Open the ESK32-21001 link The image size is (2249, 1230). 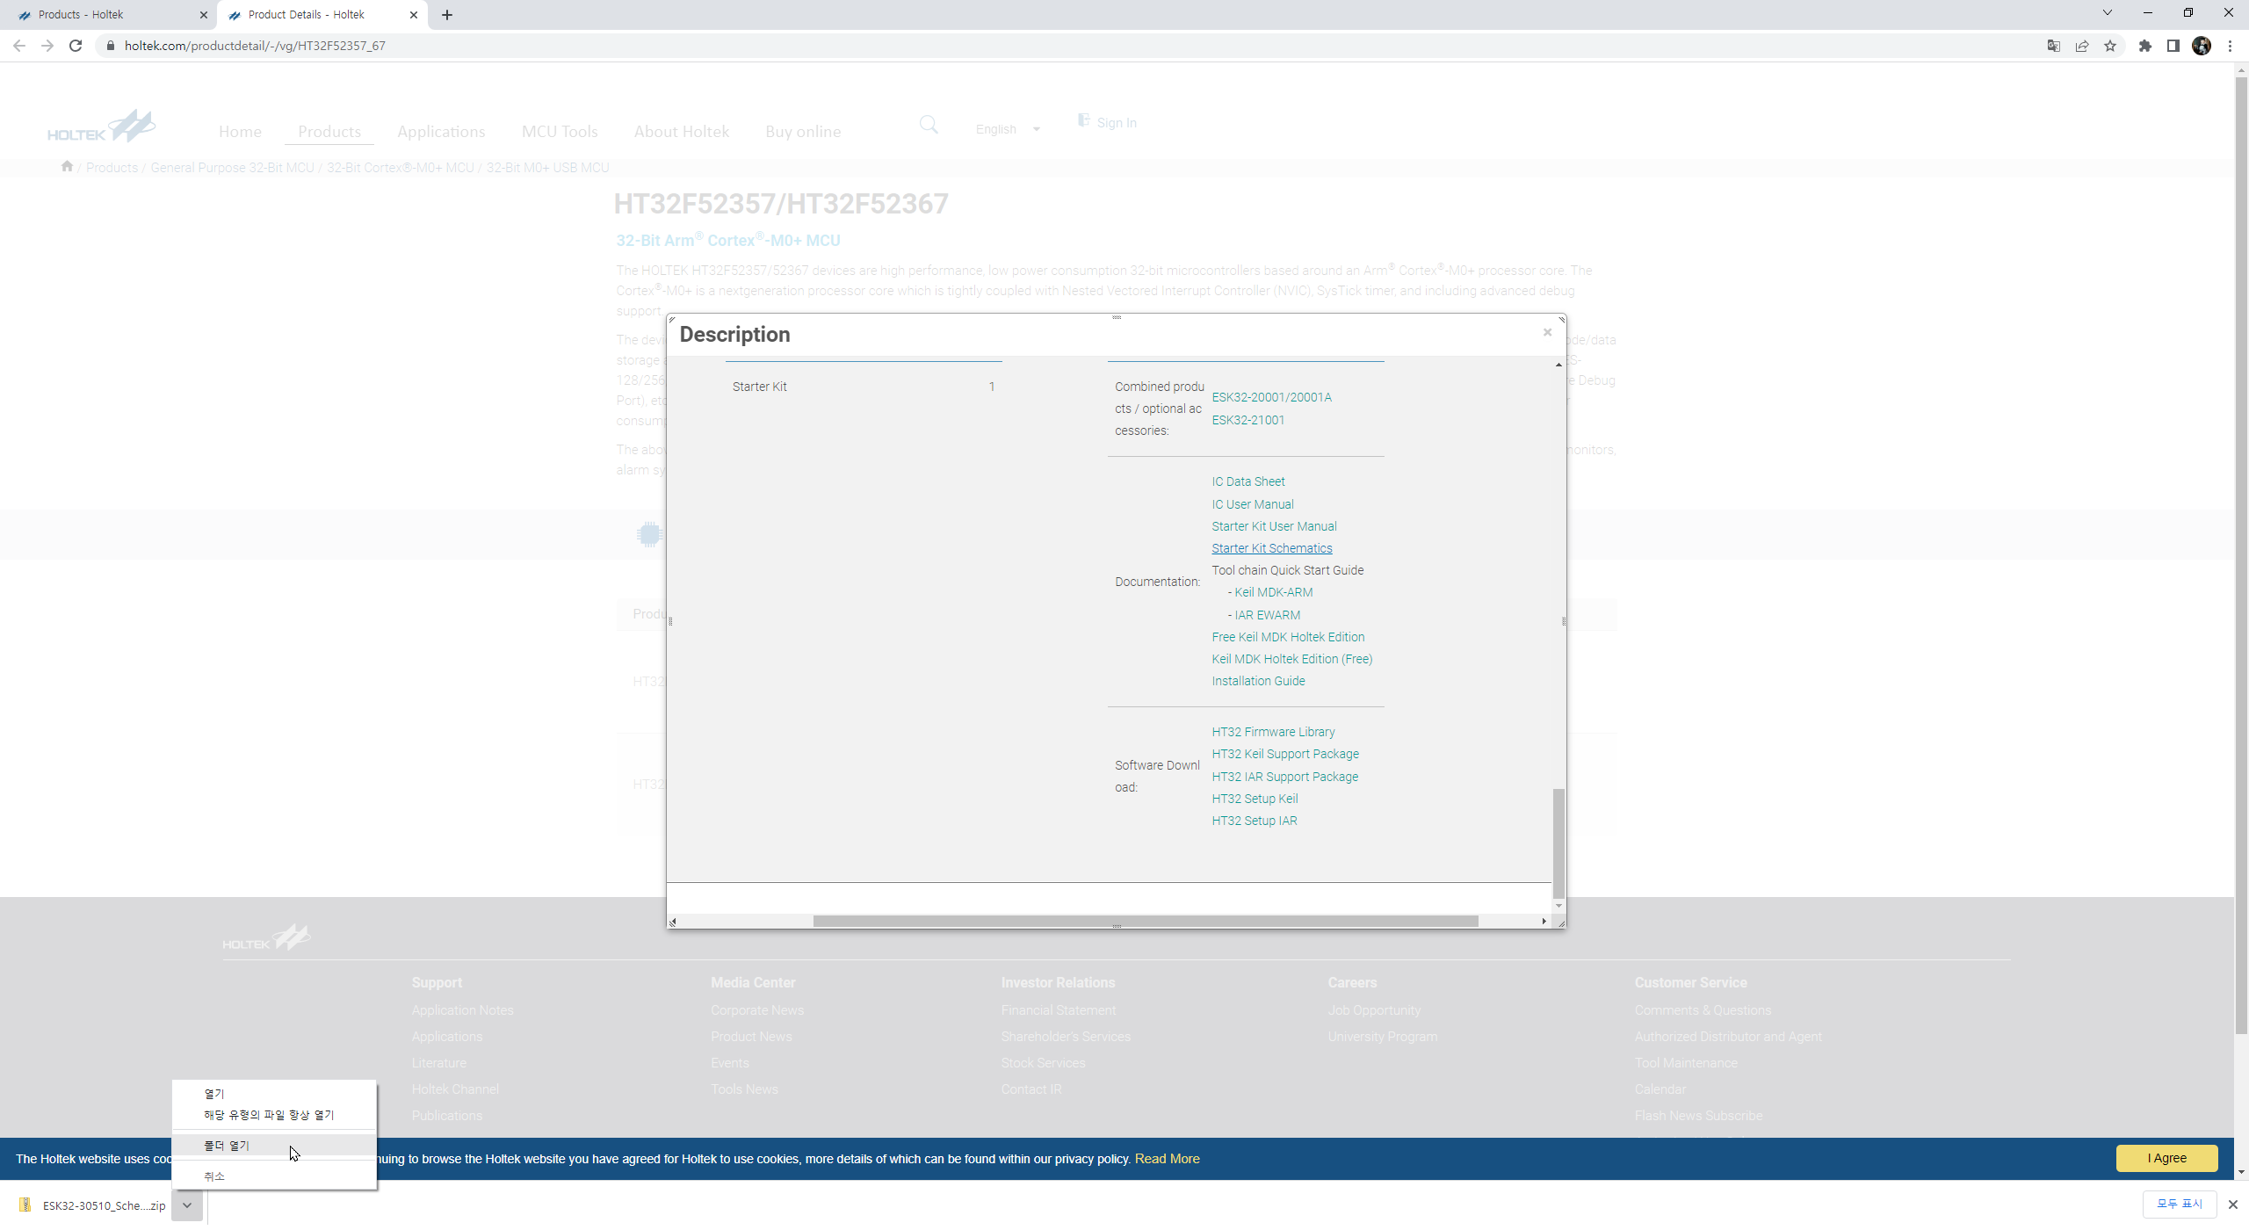[x=1248, y=420]
